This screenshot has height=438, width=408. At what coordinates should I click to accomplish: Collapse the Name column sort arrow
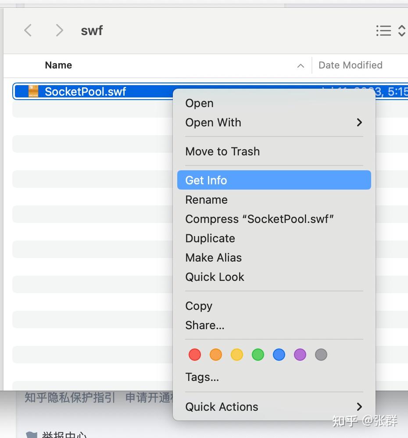(300, 65)
